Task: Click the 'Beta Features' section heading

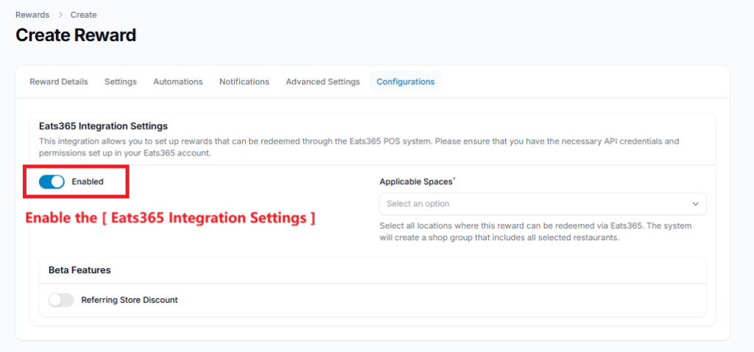Action: pos(80,270)
